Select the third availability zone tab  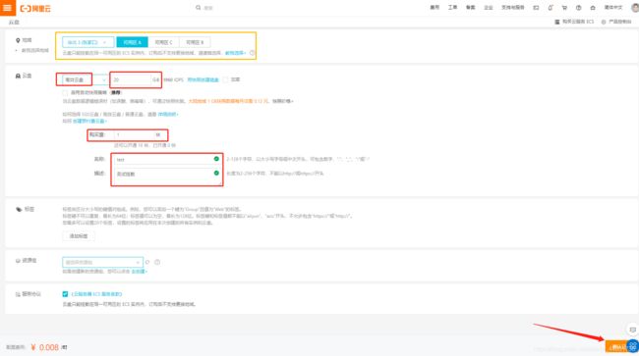pos(195,42)
